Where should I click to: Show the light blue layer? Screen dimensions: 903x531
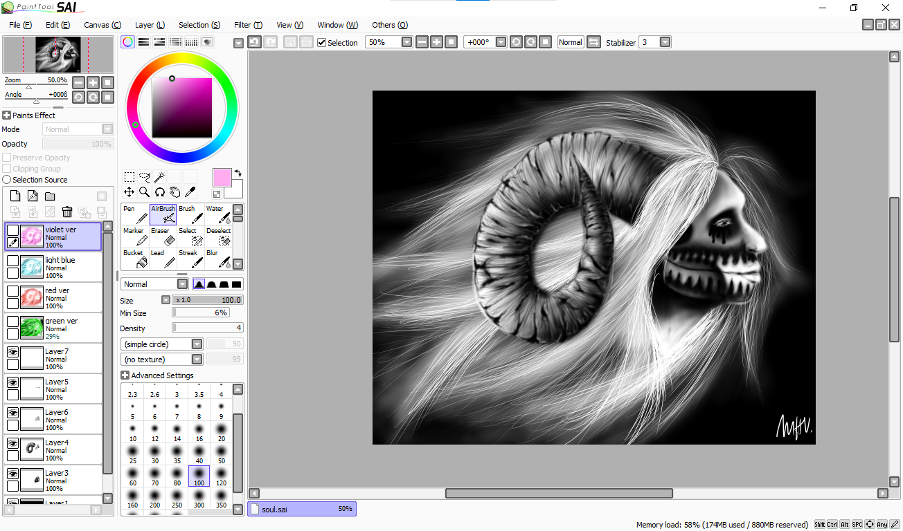12,261
